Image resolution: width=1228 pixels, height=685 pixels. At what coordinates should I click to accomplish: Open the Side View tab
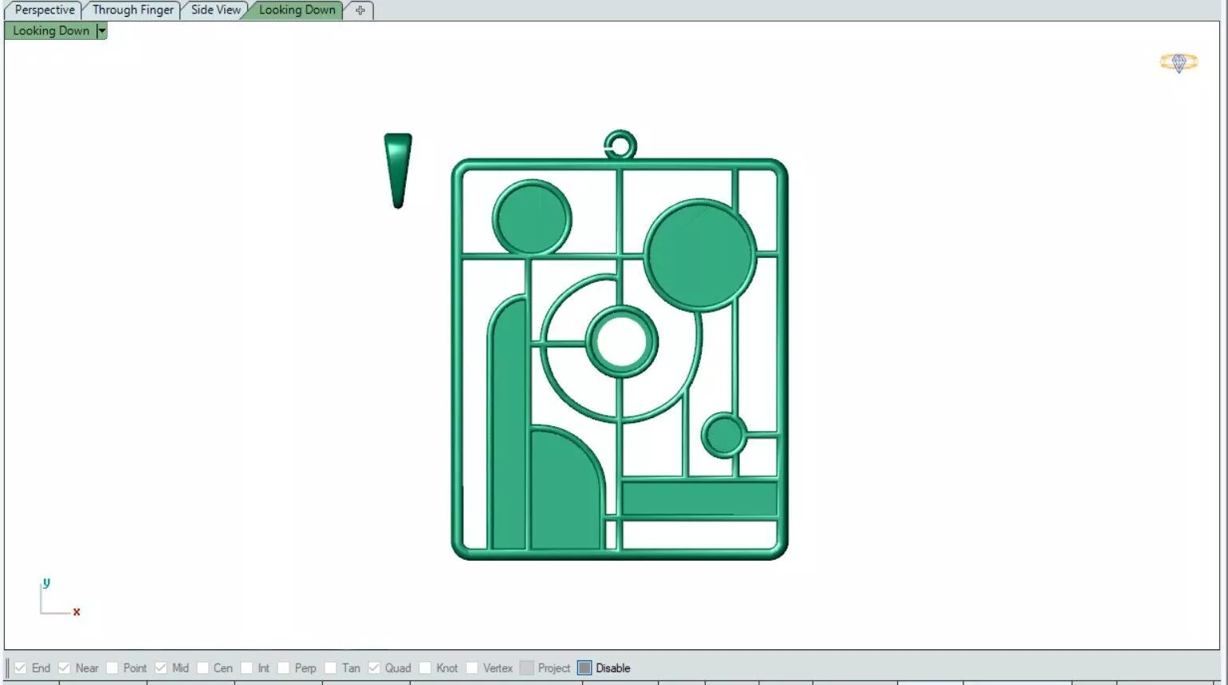click(215, 10)
